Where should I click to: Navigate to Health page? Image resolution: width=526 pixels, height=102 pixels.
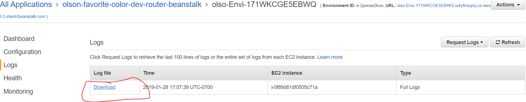[13, 78]
